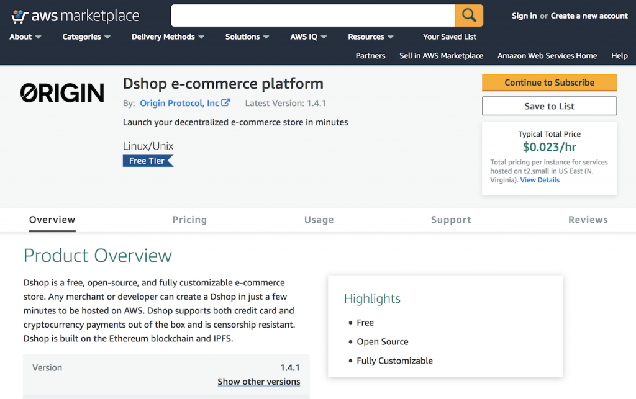Open the Usage tab
This screenshot has height=399, width=636.
(x=319, y=220)
